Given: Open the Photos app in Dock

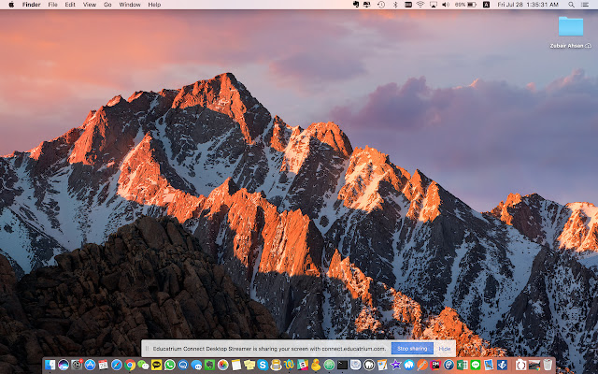Looking at the screenshot, I should (222, 365).
